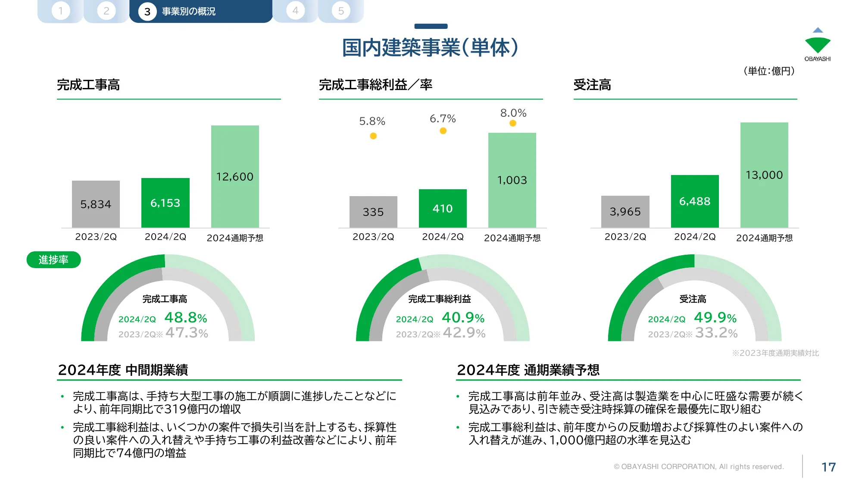This screenshot has width=862, height=485.
Task: Click the 完成工事高 gauge center label
Action: (165, 299)
